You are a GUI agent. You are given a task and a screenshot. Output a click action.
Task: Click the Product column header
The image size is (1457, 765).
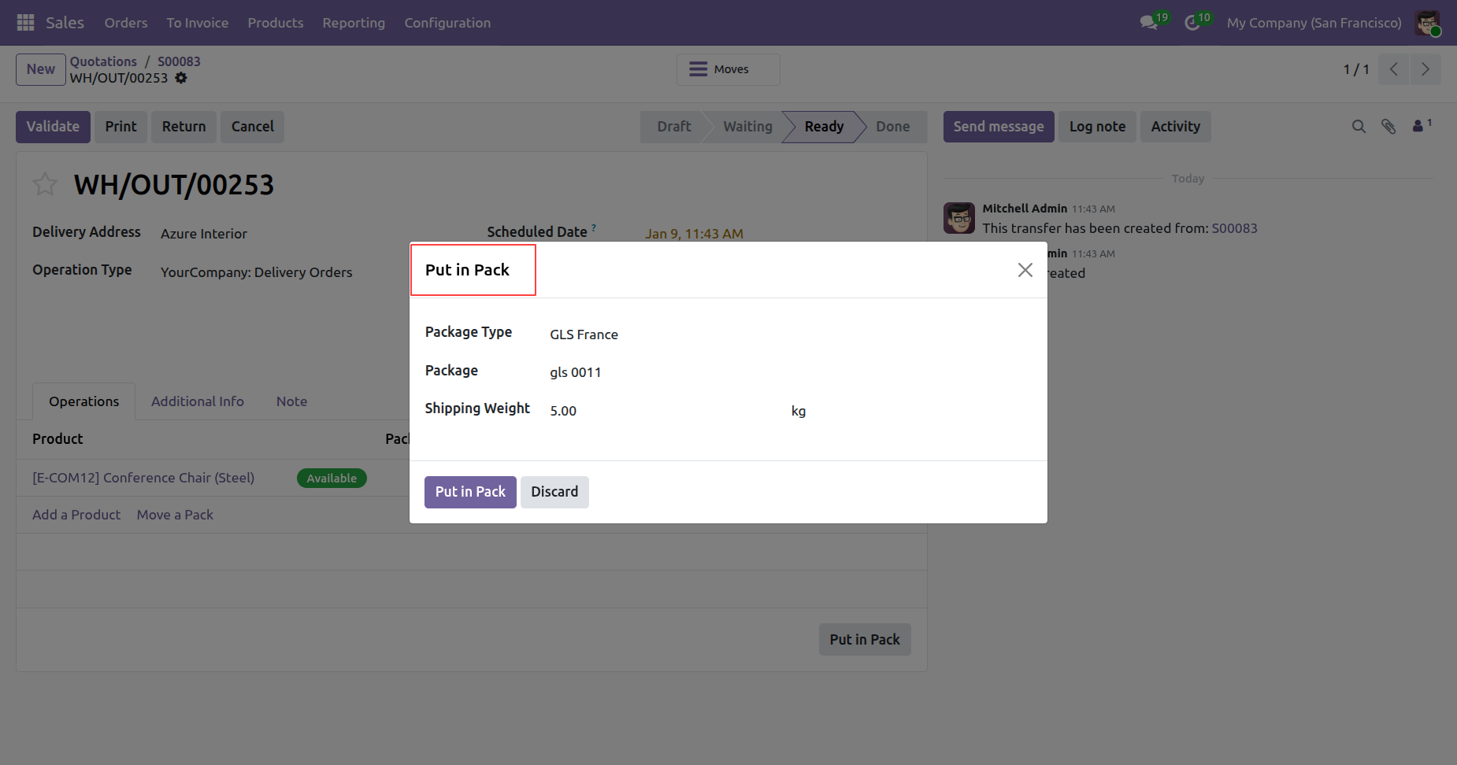pos(57,439)
